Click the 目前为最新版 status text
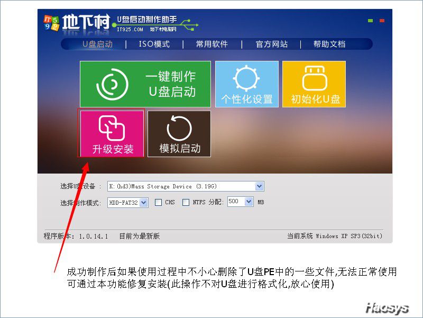 point(140,236)
